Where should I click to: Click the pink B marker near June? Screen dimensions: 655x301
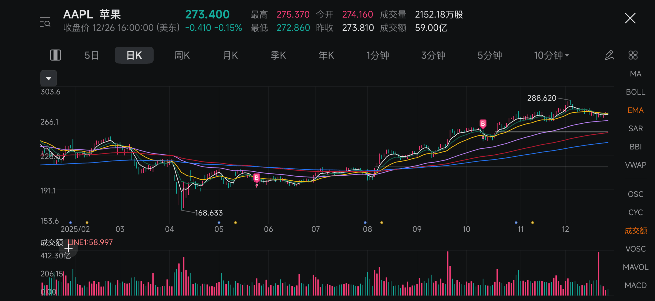tap(257, 178)
